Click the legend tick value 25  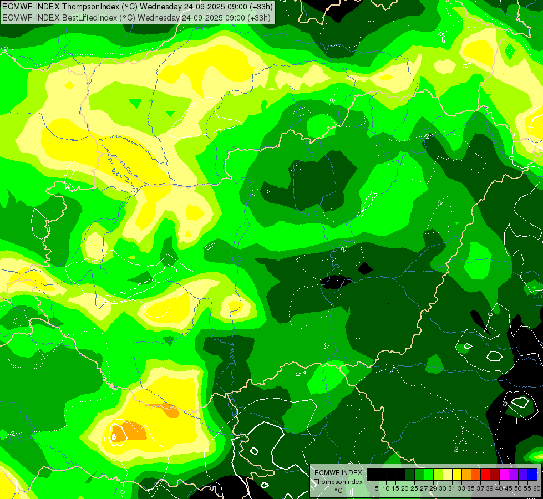414,488
